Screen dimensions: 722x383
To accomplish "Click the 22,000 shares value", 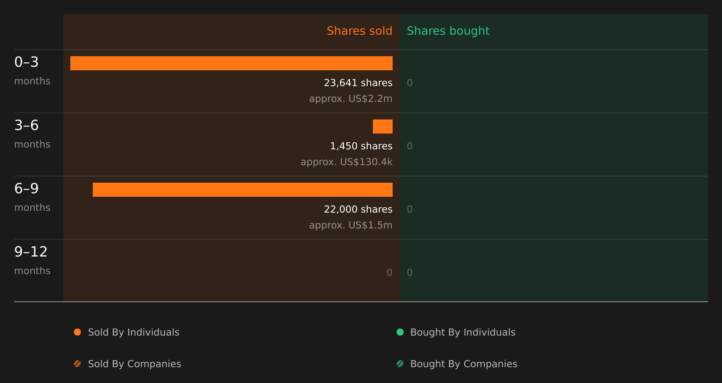I will [x=358, y=210].
